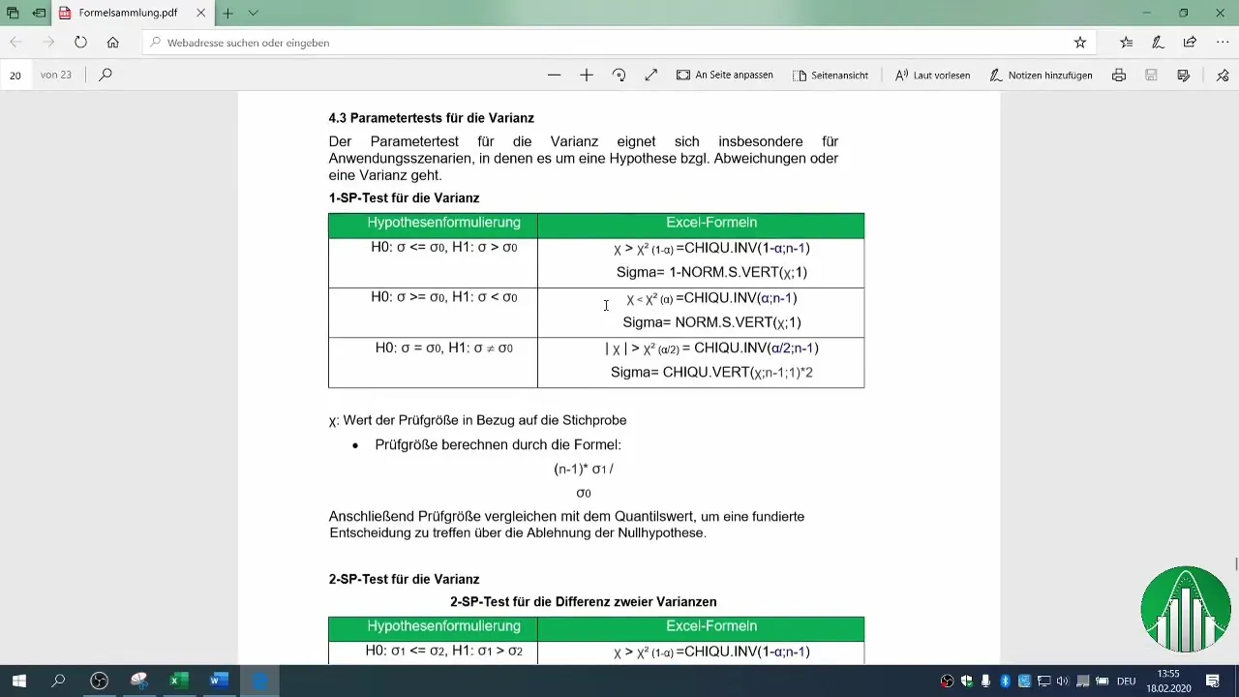Share this page
The width and height of the screenshot is (1239, 697).
coord(1191,43)
